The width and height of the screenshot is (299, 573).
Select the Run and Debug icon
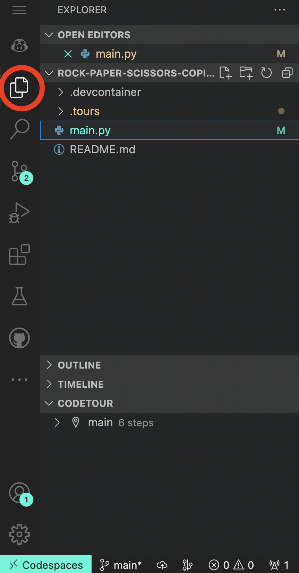click(x=19, y=213)
